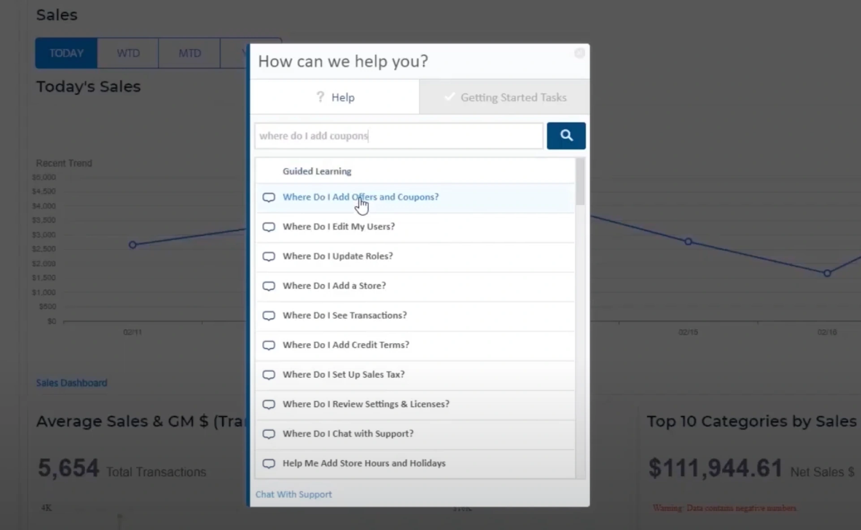Click the Guided Learning heading
This screenshot has height=530, width=861.
(x=317, y=171)
